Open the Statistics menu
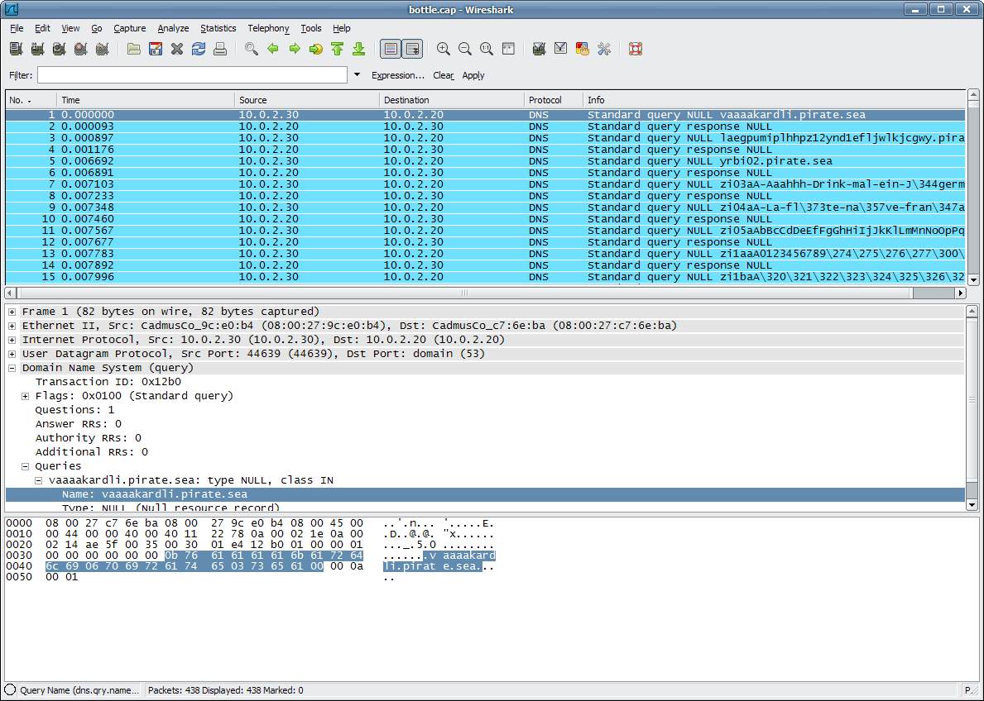 click(x=218, y=28)
